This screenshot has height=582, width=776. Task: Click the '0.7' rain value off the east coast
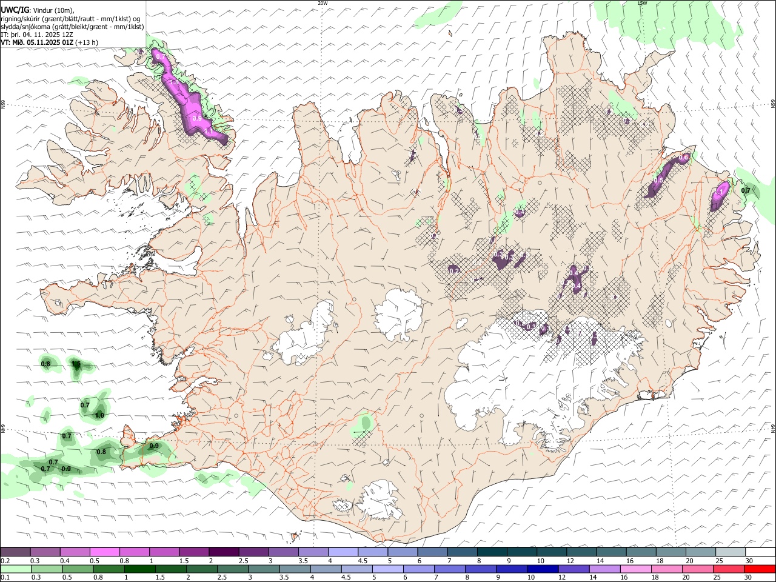click(746, 190)
